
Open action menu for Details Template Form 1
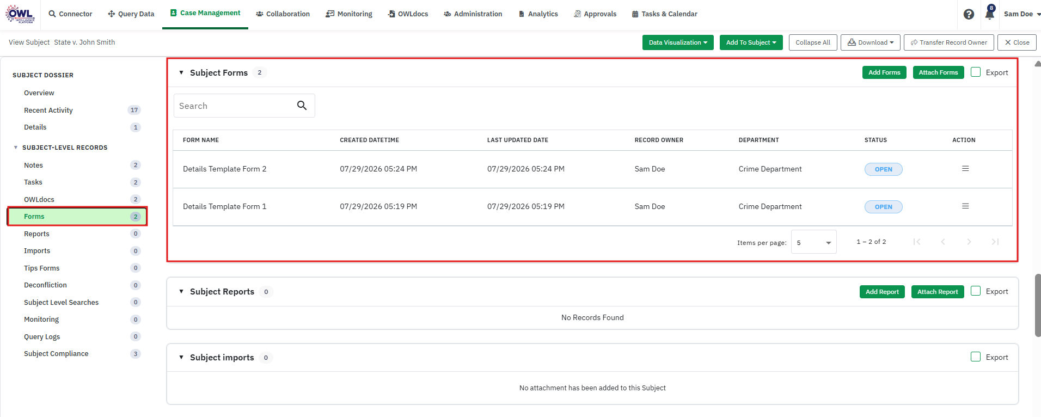965,206
